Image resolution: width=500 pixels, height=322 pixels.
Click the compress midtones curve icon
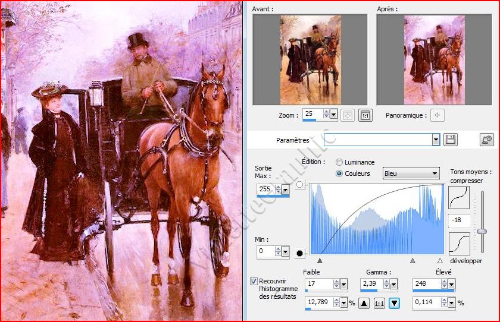[x=459, y=197]
